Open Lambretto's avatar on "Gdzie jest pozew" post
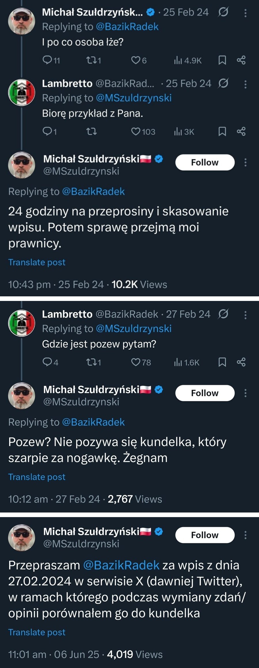 click(x=22, y=323)
